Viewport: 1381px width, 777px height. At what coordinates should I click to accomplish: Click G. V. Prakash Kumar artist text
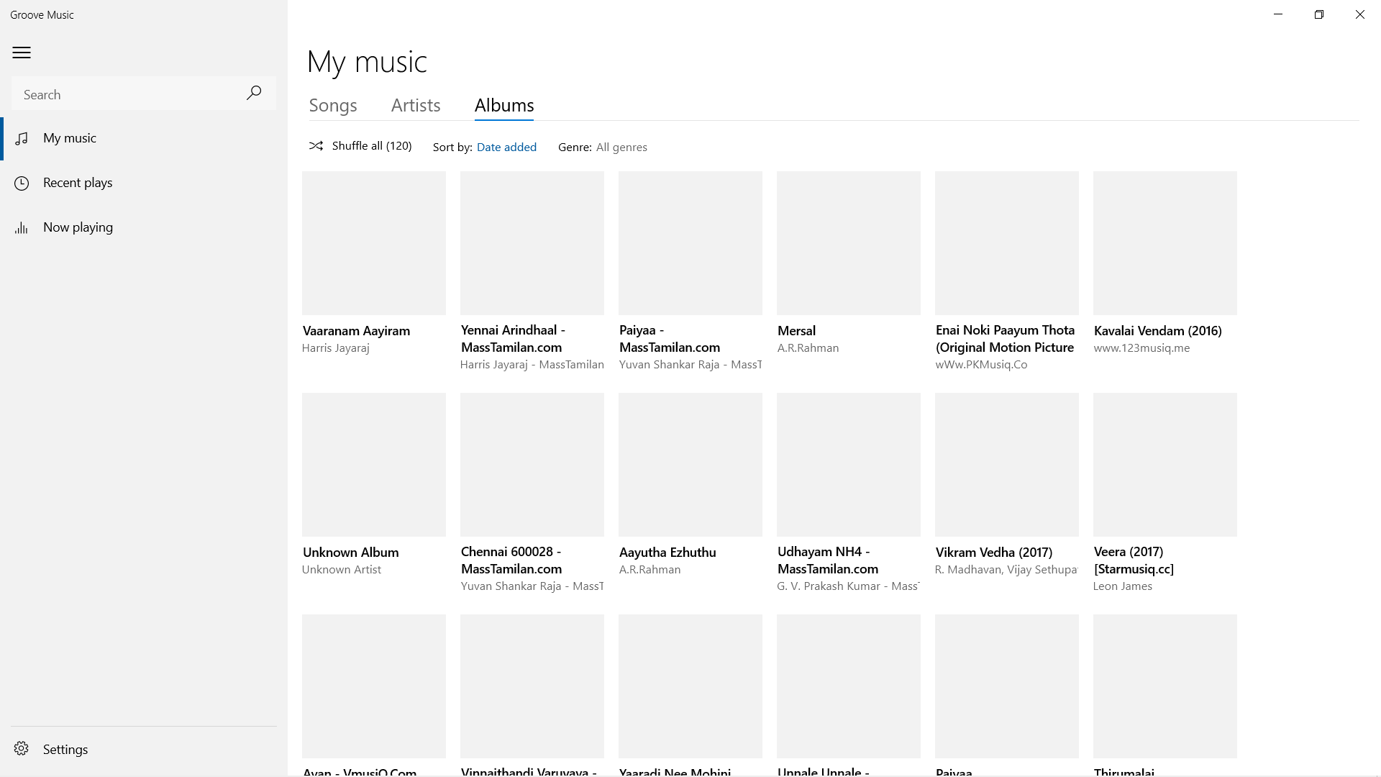(848, 586)
